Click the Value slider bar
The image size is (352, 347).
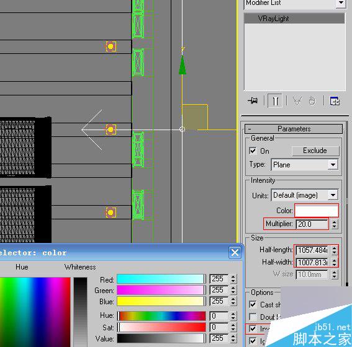161,338
